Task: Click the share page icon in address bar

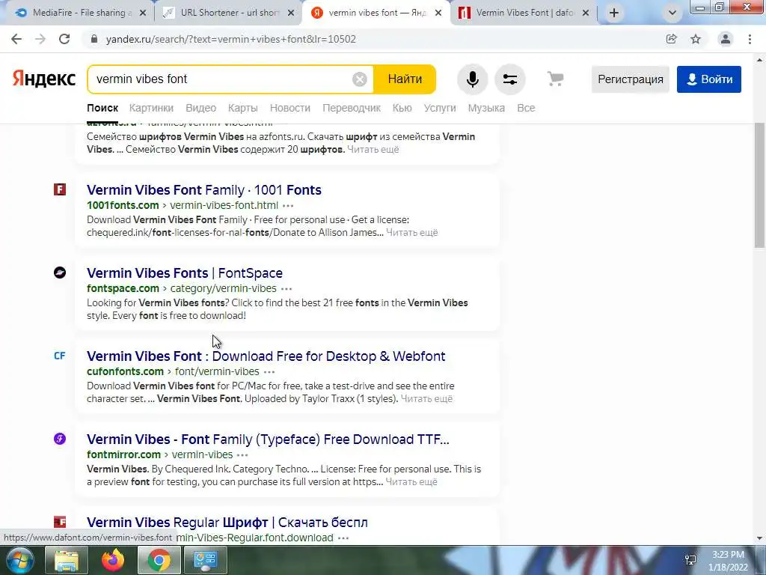Action: (671, 39)
